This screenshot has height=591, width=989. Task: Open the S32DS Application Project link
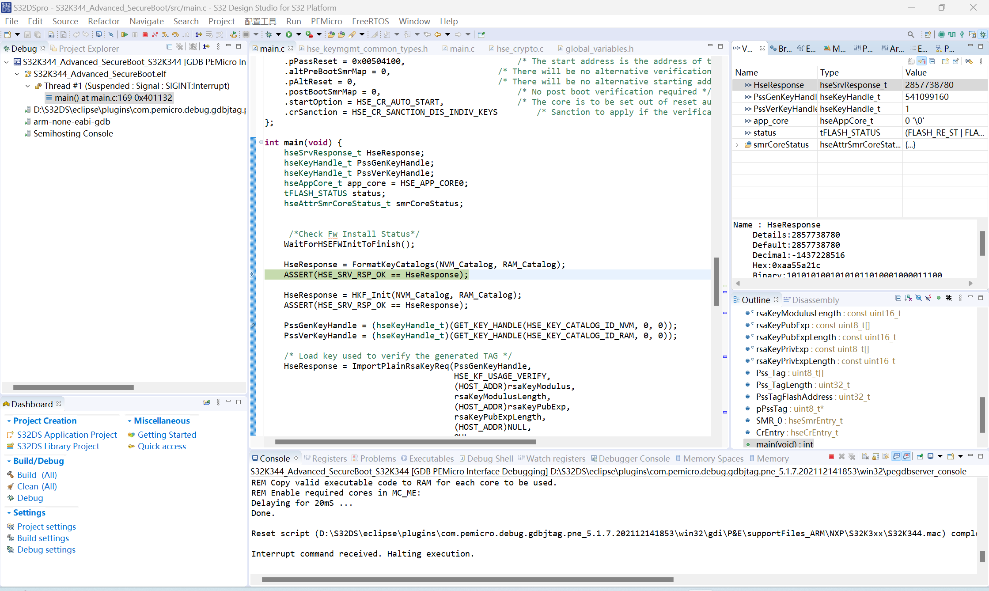coord(67,435)
